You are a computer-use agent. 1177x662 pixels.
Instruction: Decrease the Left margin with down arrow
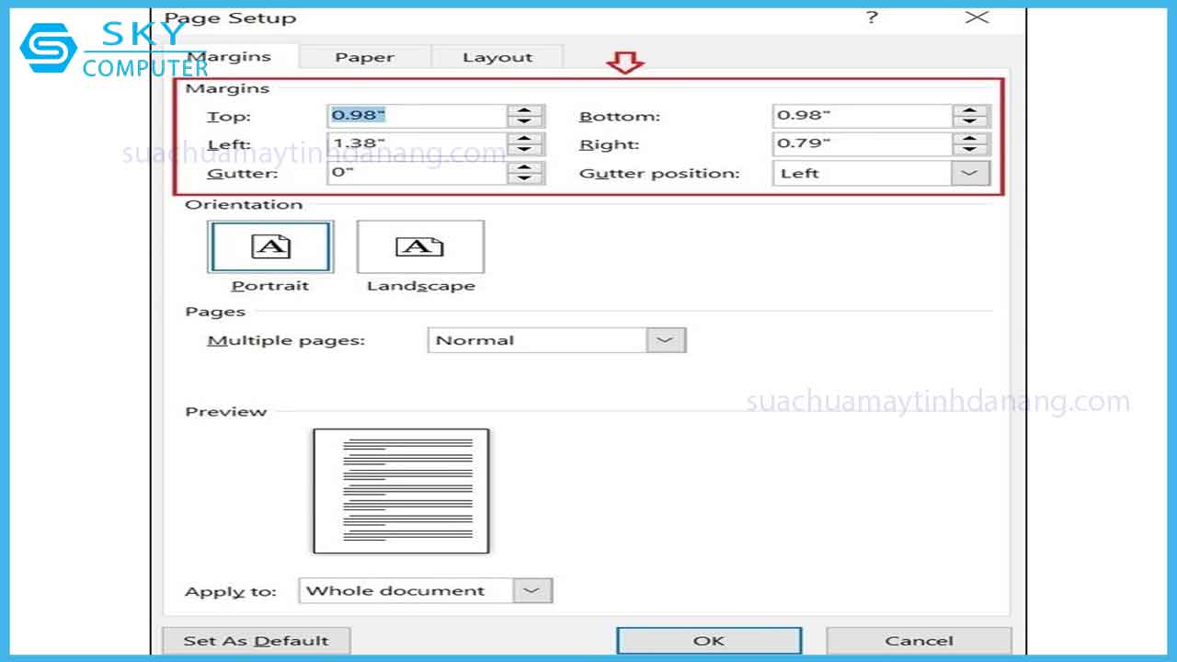[524, 151]
